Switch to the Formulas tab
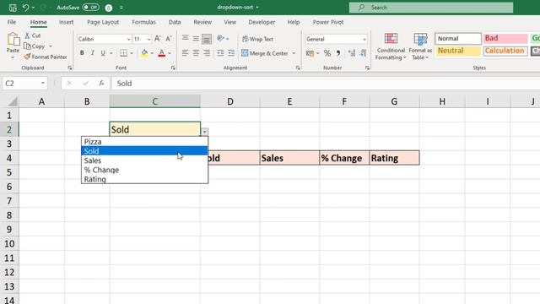The image size is (540, 304). tap(144, 22)
